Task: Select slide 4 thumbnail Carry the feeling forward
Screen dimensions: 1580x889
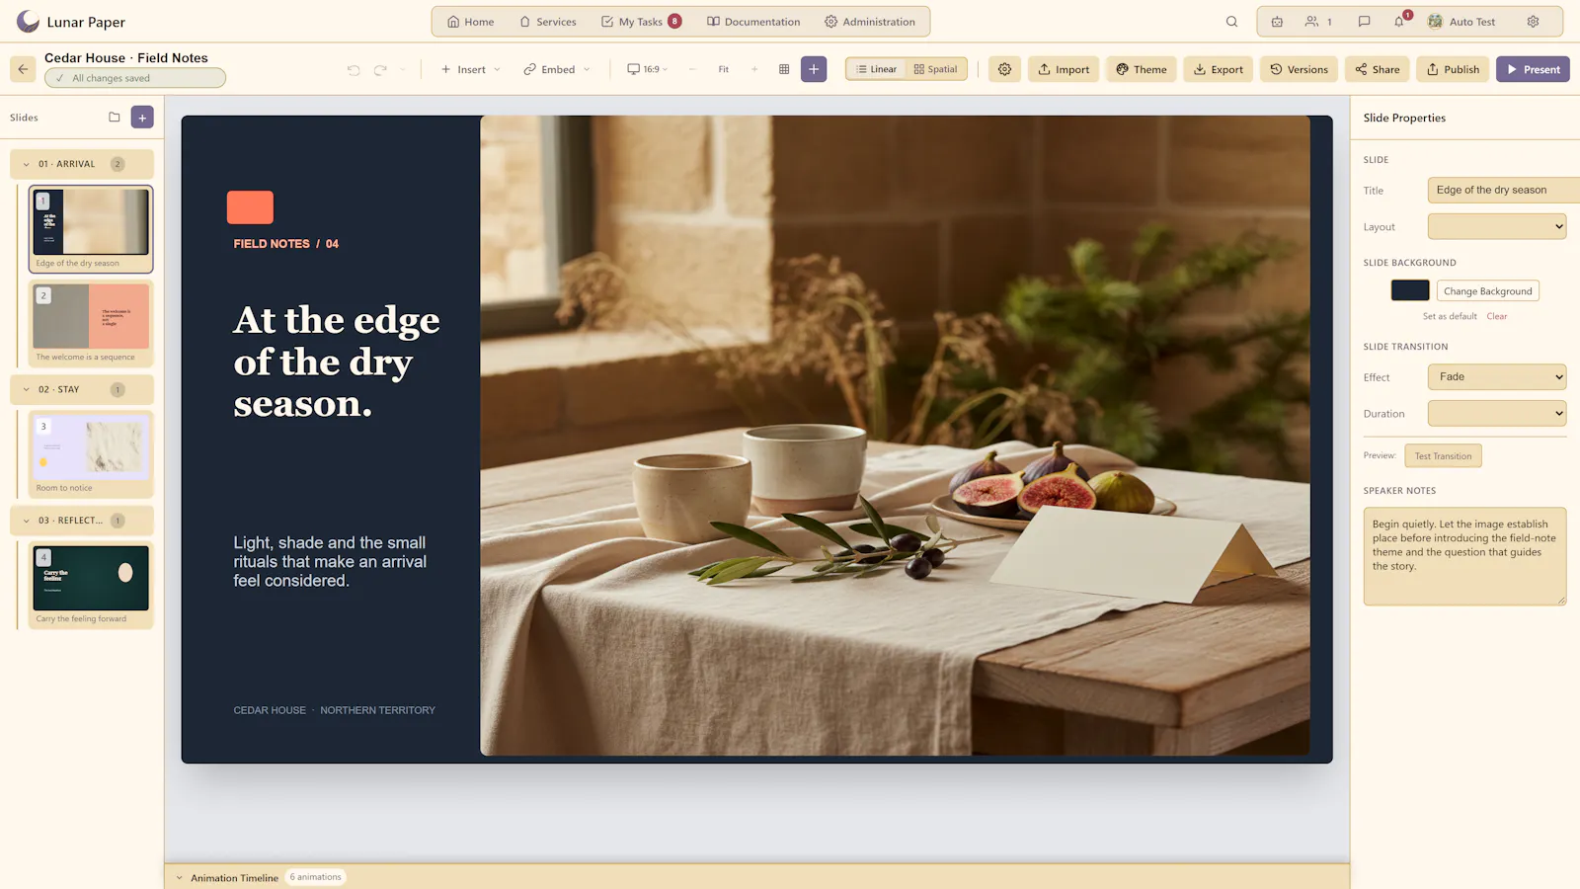Action: [91, 585]
